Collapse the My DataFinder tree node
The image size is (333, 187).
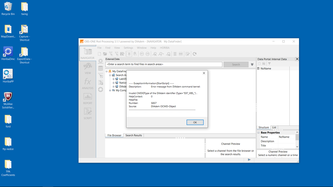coord(107,72)
